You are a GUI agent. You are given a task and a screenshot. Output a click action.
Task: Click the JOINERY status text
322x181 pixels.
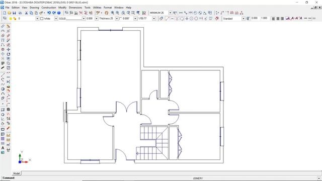[198, 178]
